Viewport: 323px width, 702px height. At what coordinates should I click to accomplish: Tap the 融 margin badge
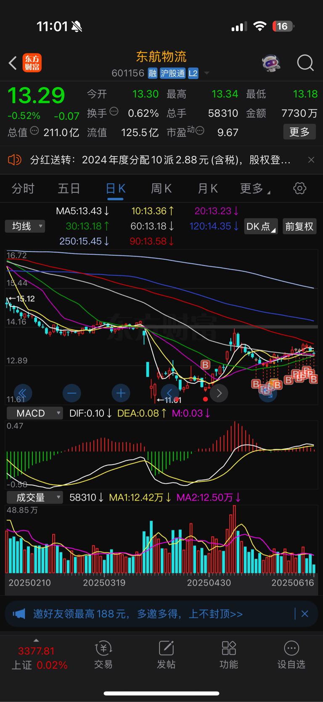pos(153,73)
